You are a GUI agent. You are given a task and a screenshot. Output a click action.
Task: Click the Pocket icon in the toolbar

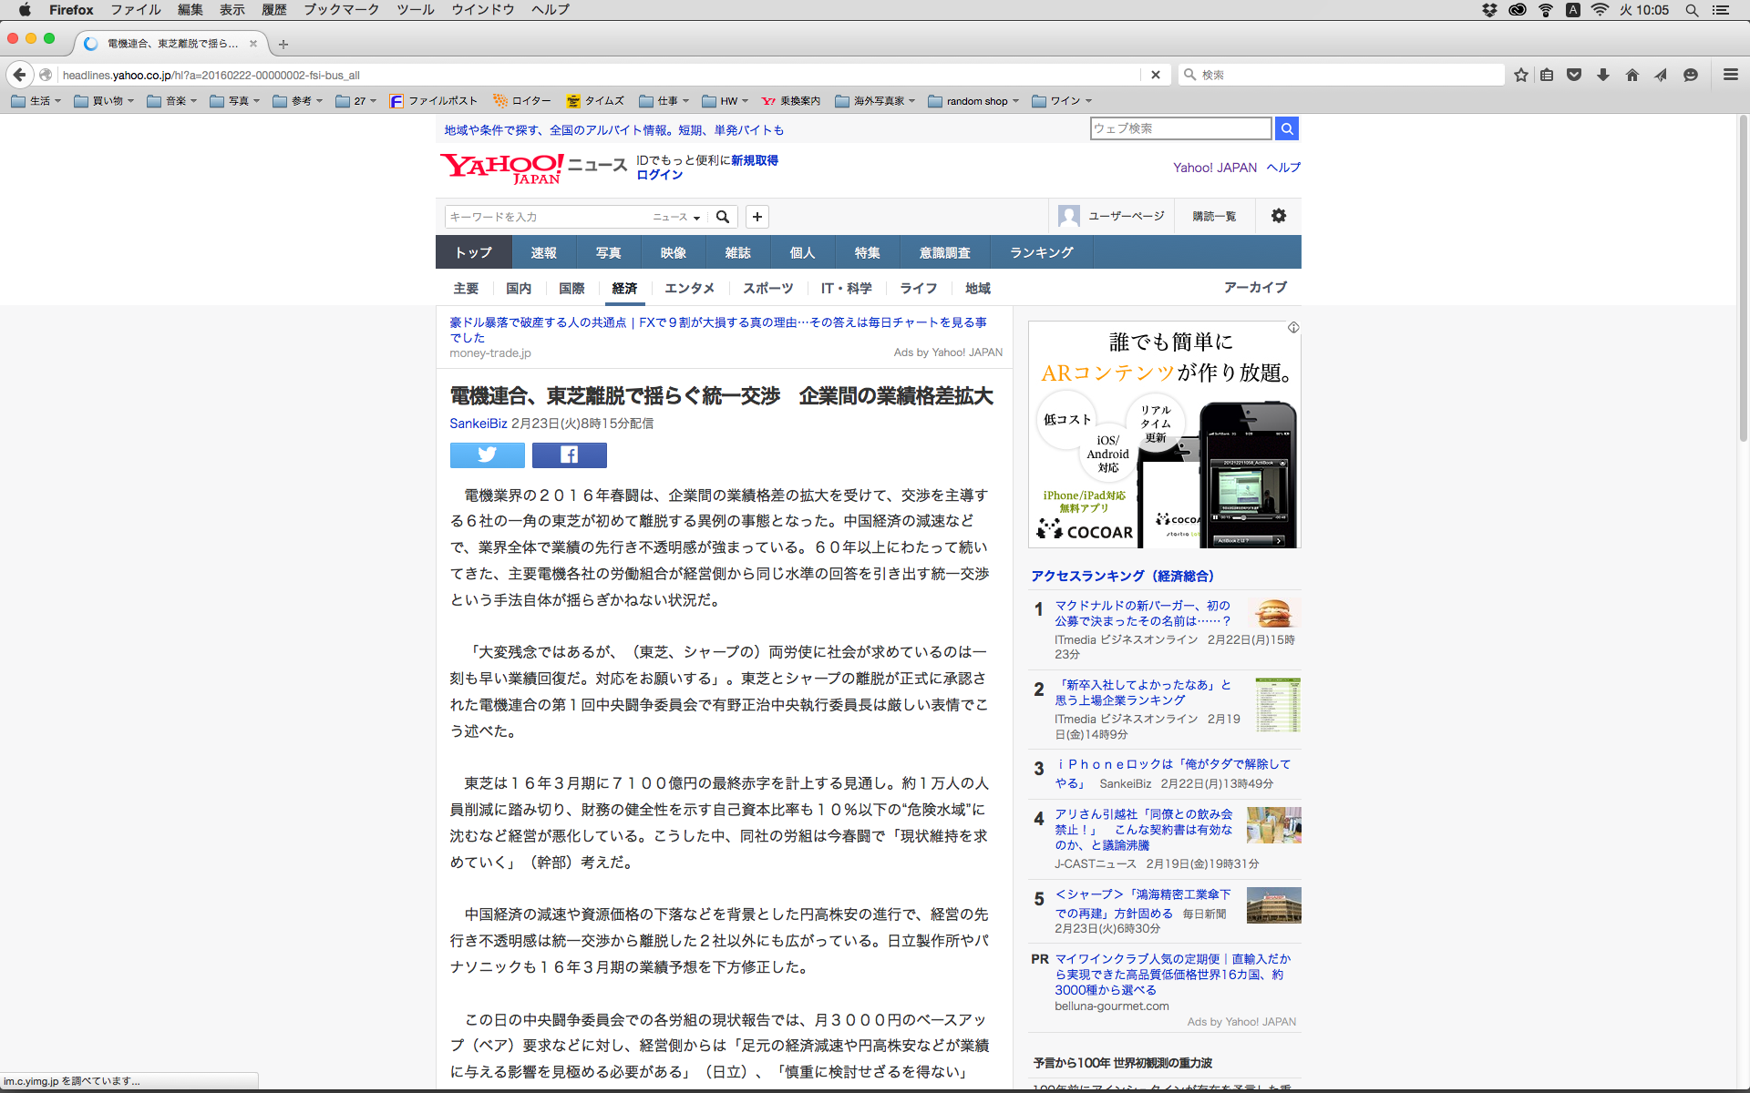[x=1573, y=75]
